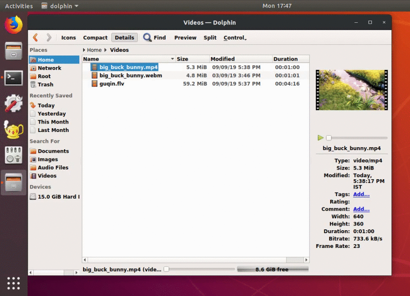Open the Videos breadcrumb segment
410x296 pixels.
click(x=119, y=50)
